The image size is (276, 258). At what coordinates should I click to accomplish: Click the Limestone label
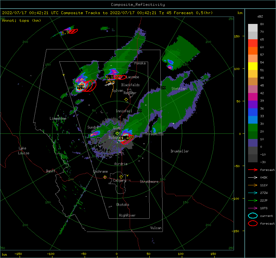[58, 118]
